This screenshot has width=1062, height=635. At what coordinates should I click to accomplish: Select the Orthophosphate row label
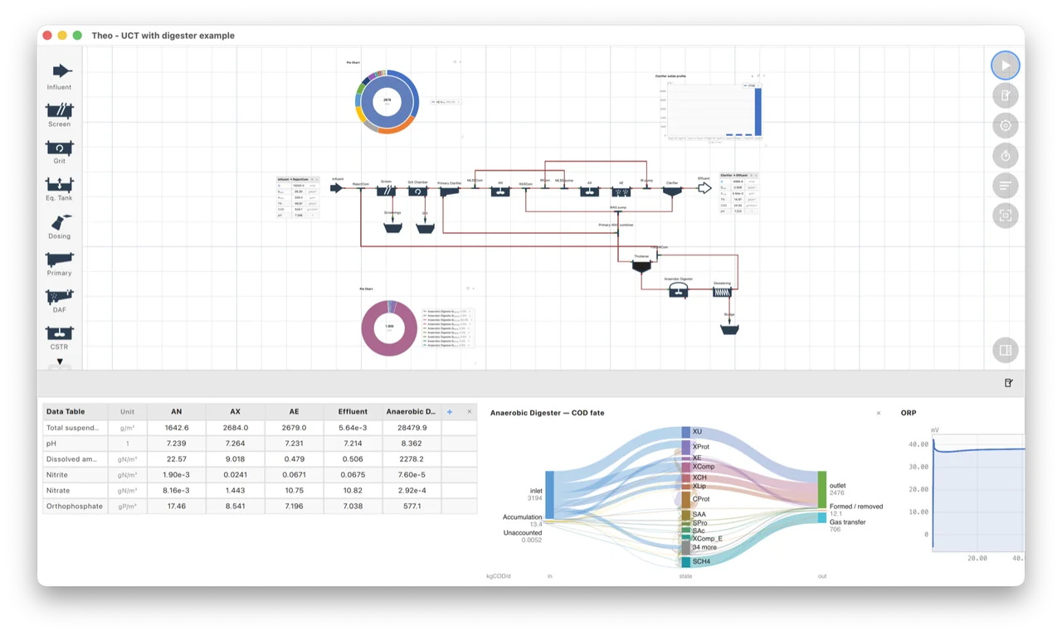[x=75, y=506]
